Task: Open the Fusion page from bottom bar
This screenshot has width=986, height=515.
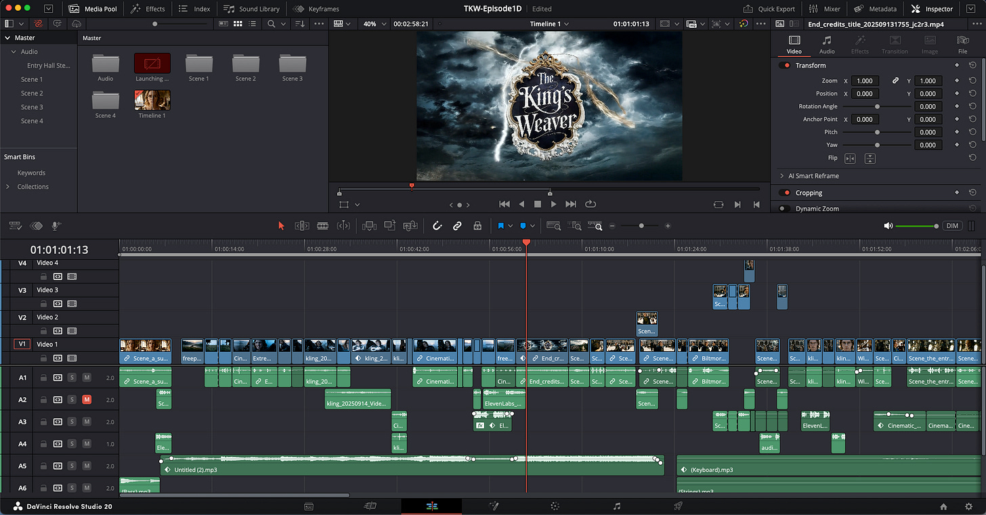Action: pos(493,506)
